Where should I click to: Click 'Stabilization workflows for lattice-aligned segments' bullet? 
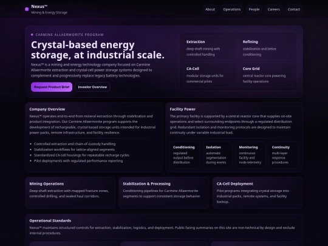(74, 149)
